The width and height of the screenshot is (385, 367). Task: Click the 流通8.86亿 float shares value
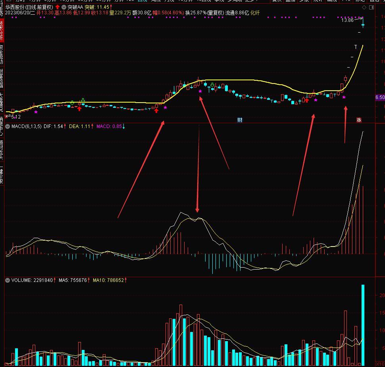(237, 13)
